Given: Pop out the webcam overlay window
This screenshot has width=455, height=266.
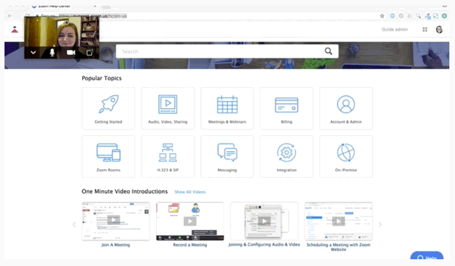Looking at the screenshot, I should point(89,52).
